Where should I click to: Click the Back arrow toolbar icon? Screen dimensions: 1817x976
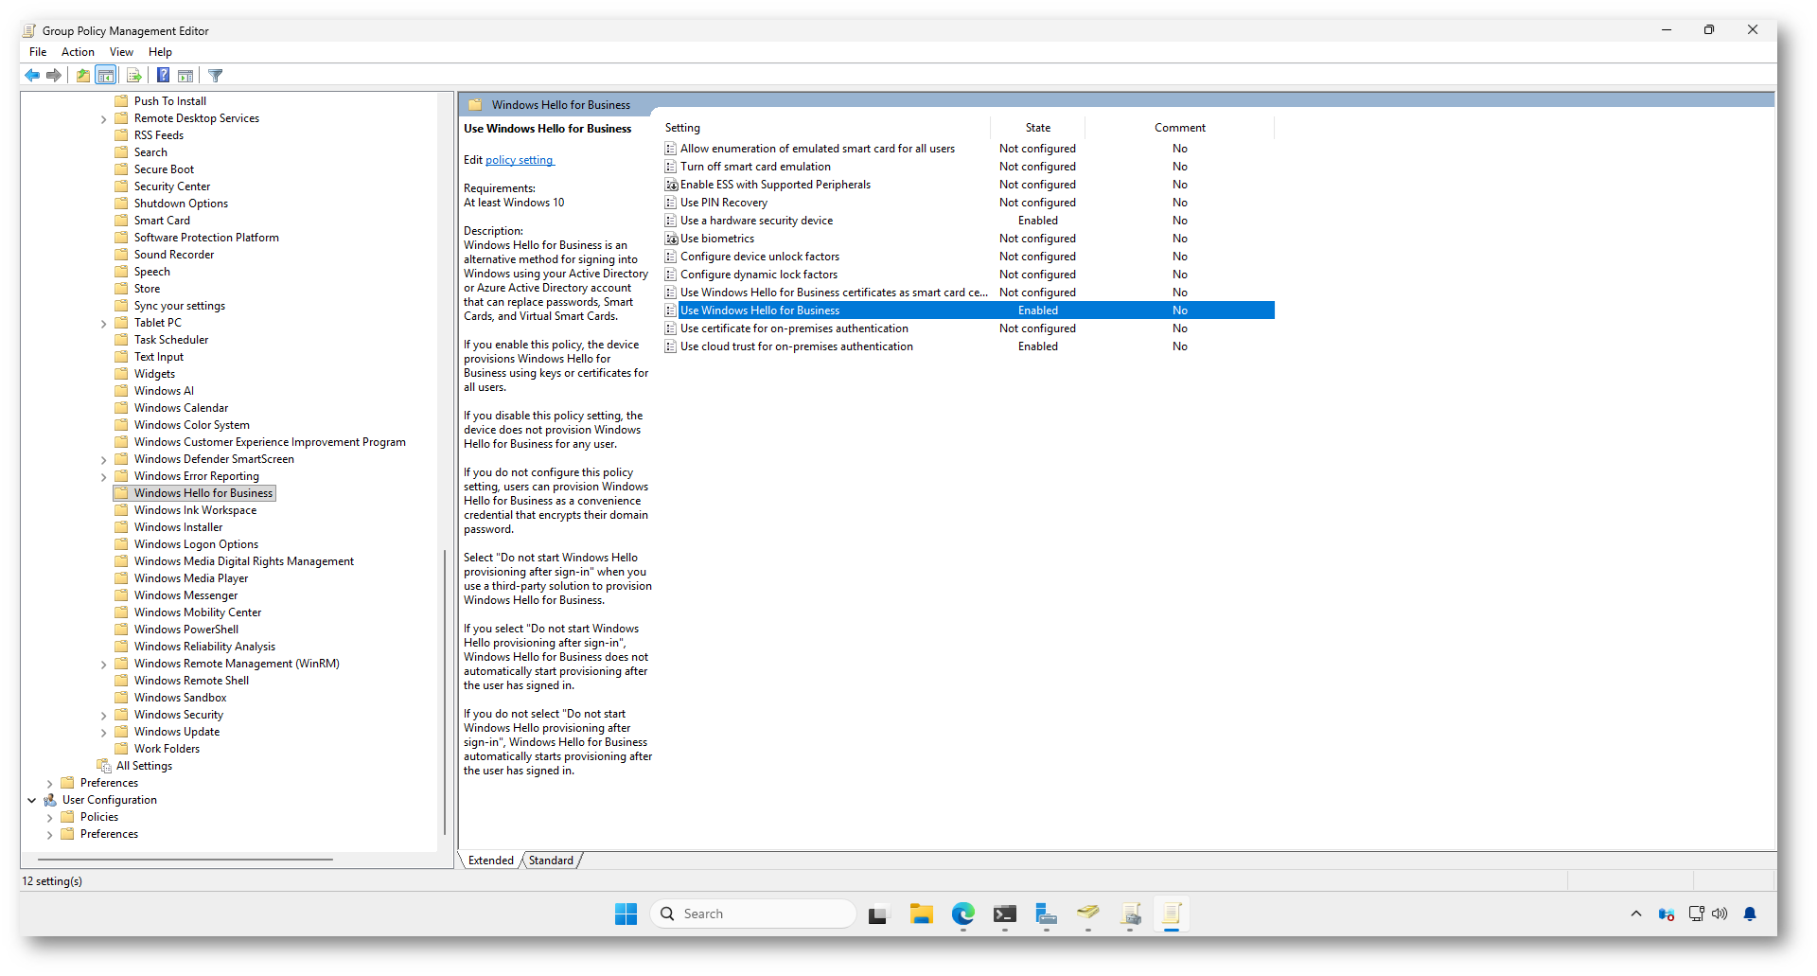tap(32, 76)
